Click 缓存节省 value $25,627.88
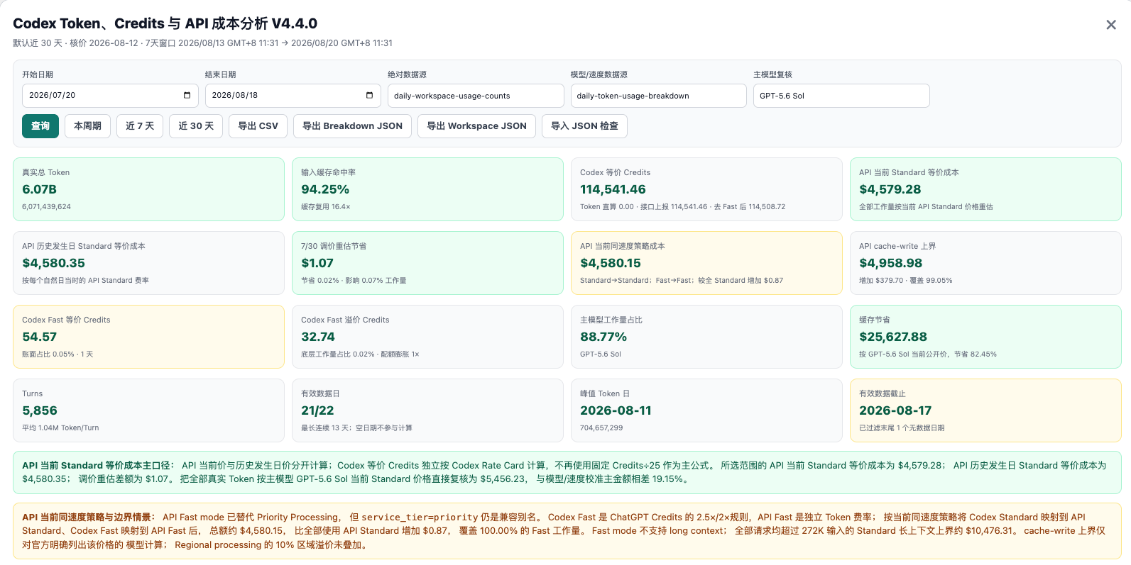 [x=893, y=337]
